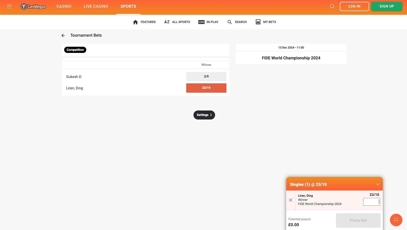
Task: Open sports Search tab
Action: tap(237, 22)
